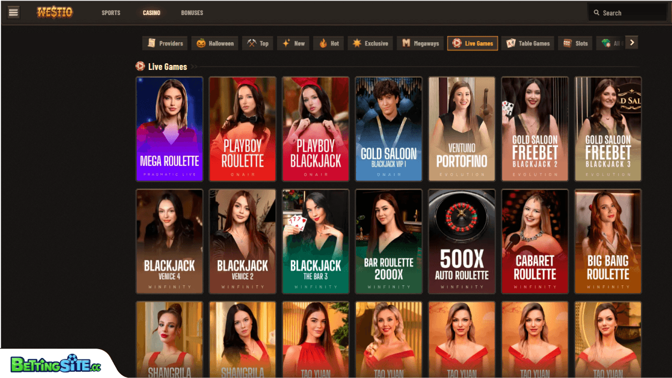Open the Big Bang Roulette game
The height and width of the screenshot is (378, 672).
(x=608, y=241)
